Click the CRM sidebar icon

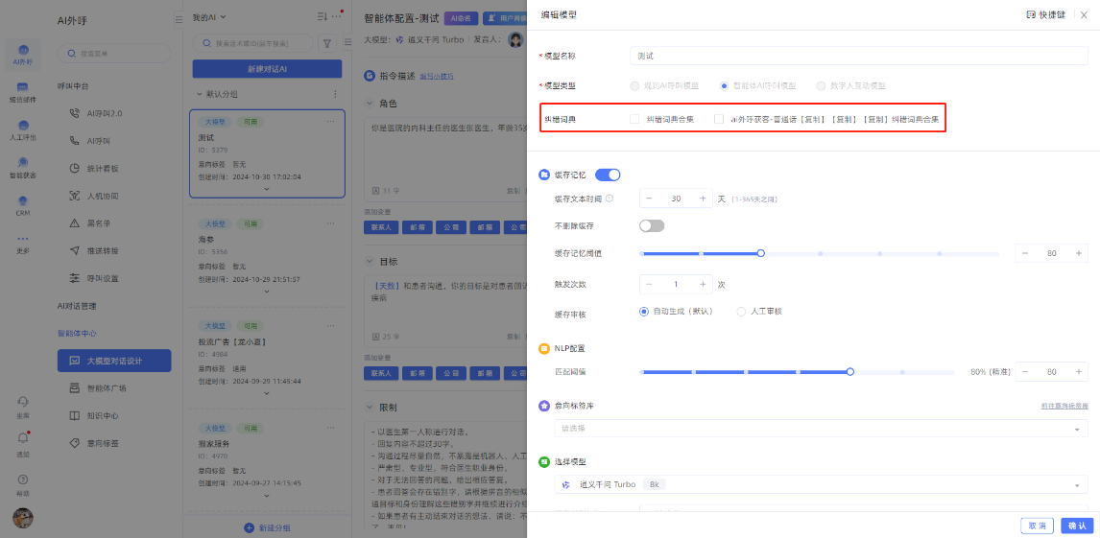point(23,206)
